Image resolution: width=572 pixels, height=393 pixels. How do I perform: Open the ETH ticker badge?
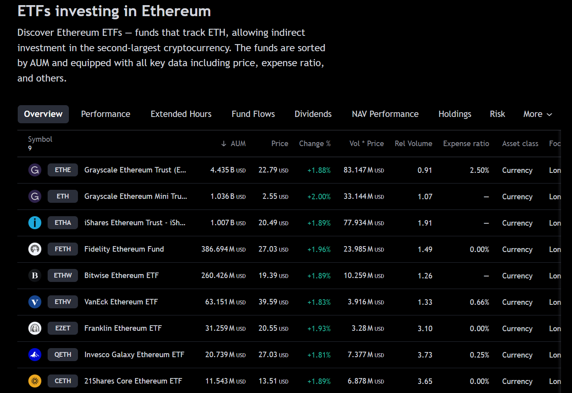coord(63,196)
